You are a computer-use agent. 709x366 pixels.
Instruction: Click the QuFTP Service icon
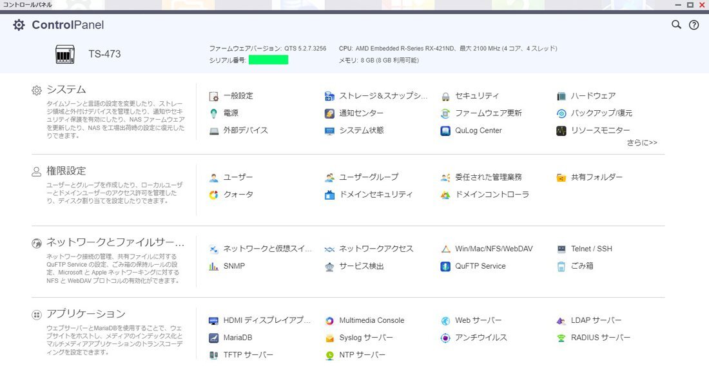coord(445,266)
